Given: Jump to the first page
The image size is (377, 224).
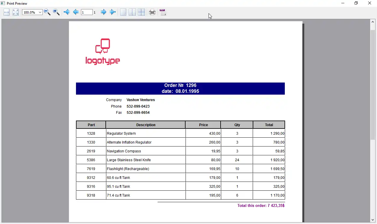Looking at the screenshot, I should coord(67,12).
